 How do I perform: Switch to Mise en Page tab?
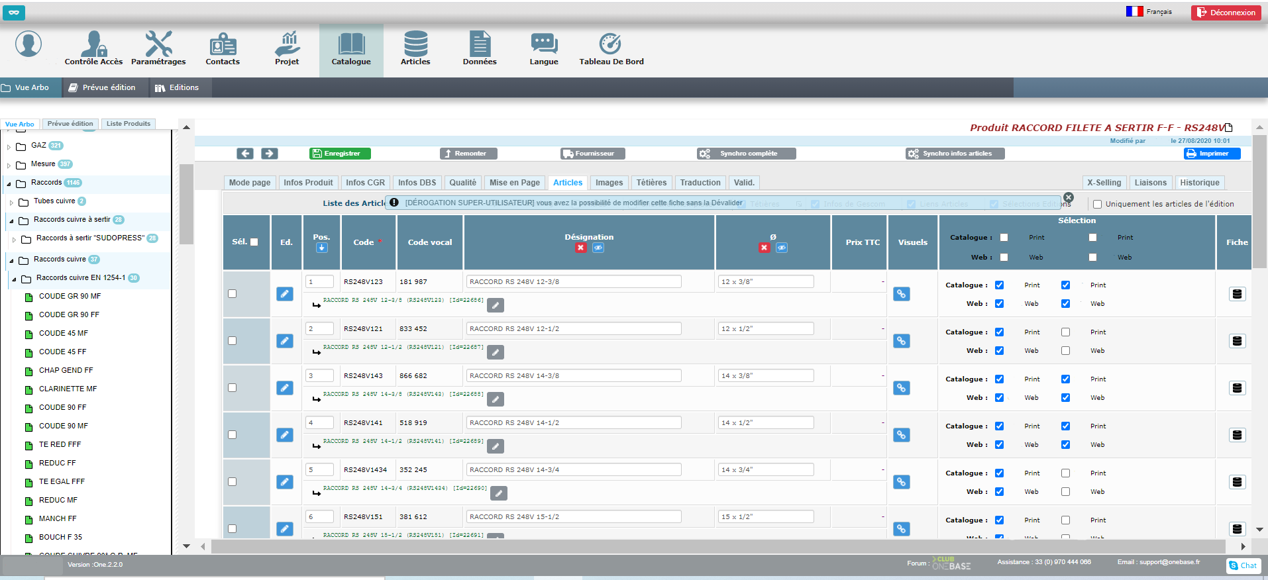pyautogui.click(x=515, y=183)
